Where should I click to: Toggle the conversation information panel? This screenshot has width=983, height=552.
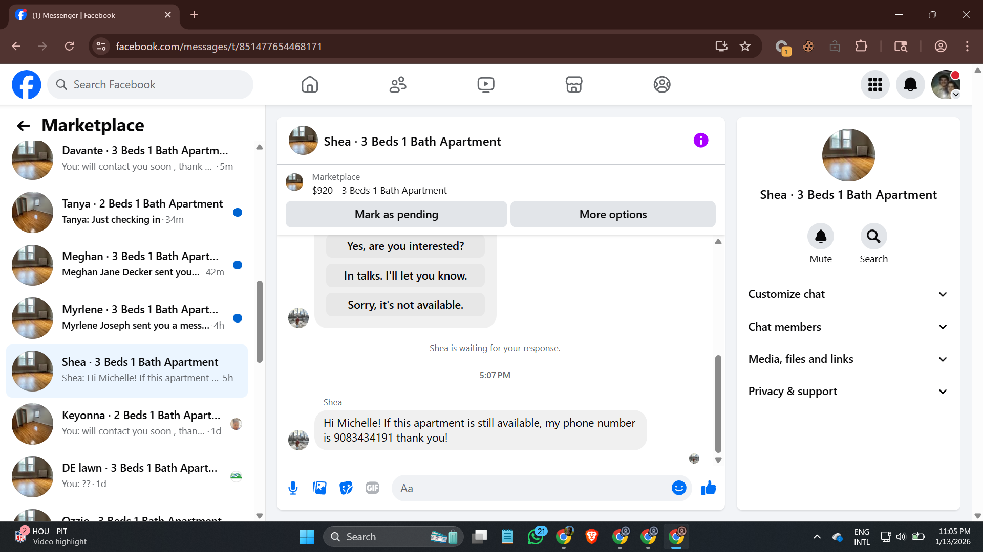point(700,140)
